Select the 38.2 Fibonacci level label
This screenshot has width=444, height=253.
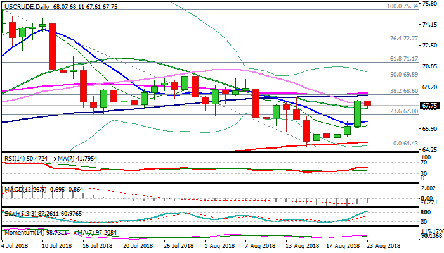tap(403, 91)
